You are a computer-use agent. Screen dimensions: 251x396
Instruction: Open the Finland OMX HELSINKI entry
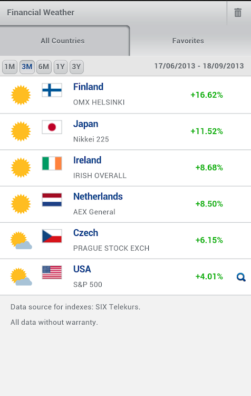pyautogui.click(x=125, y=95)
